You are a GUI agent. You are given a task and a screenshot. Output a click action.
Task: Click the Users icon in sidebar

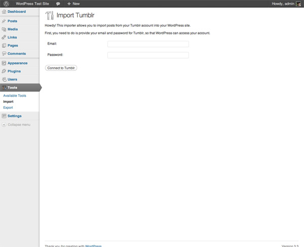[x=4, y=79]
